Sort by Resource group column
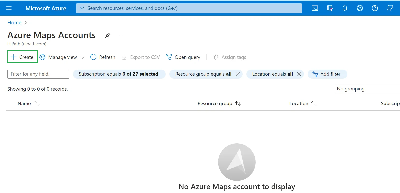 coord(219,103)
